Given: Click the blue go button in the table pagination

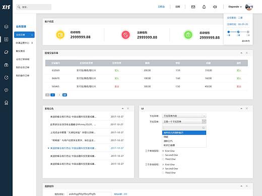Looking at the screenshot, I should tap(64, 95).
